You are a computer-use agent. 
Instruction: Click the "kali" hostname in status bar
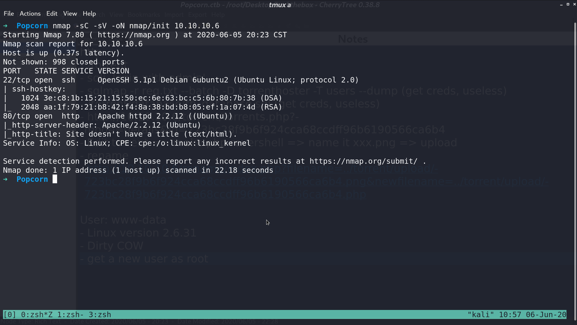481,315
